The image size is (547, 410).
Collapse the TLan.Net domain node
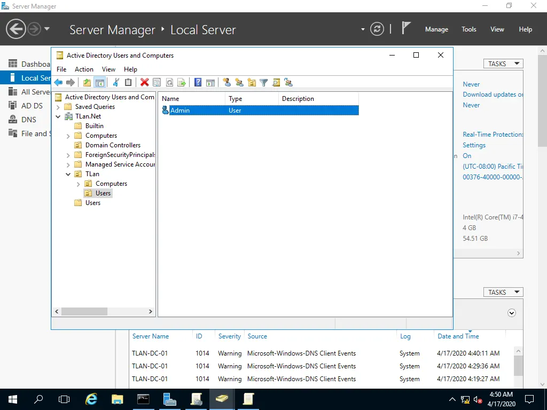[x=58, y=116]
